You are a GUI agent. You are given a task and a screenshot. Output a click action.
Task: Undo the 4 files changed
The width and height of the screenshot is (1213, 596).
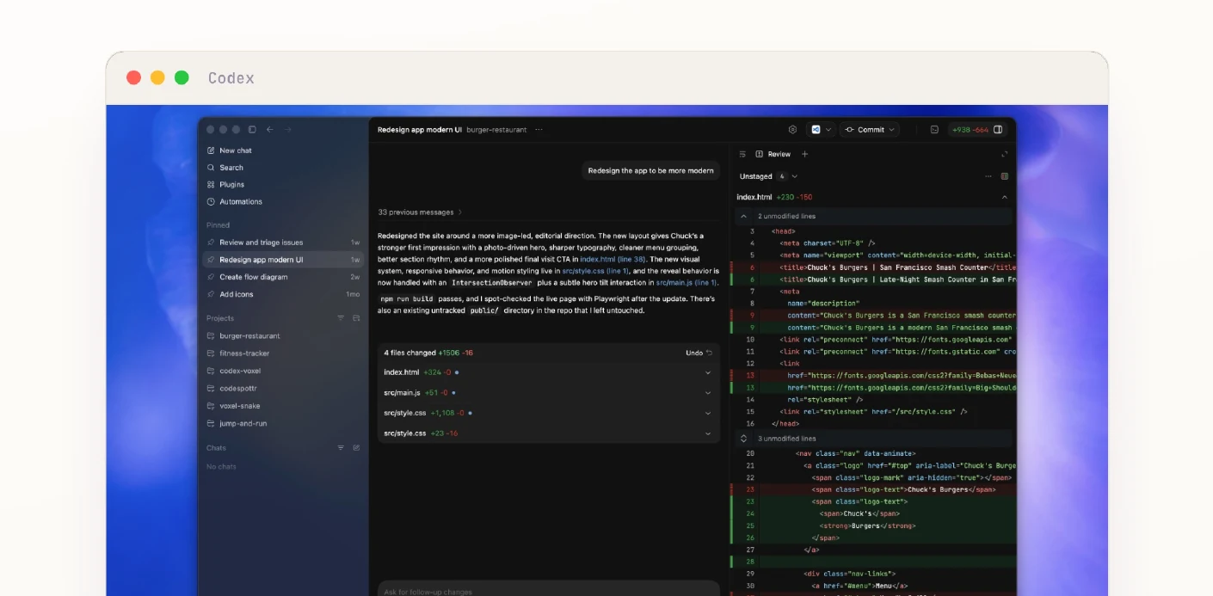click(699, 353)
